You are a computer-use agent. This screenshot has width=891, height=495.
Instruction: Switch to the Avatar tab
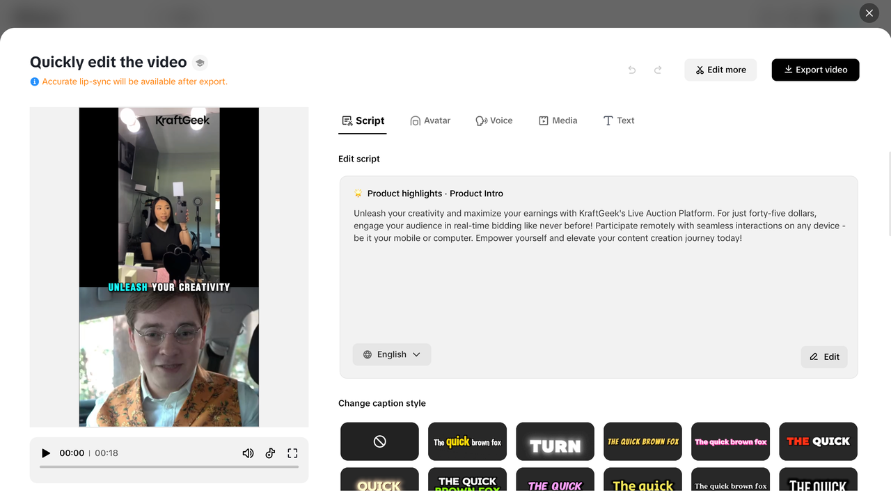tap(430, 120)
